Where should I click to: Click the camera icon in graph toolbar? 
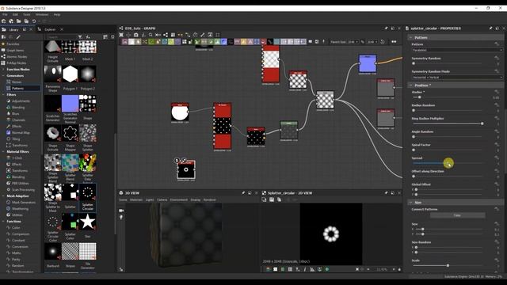tap(135, 35)
